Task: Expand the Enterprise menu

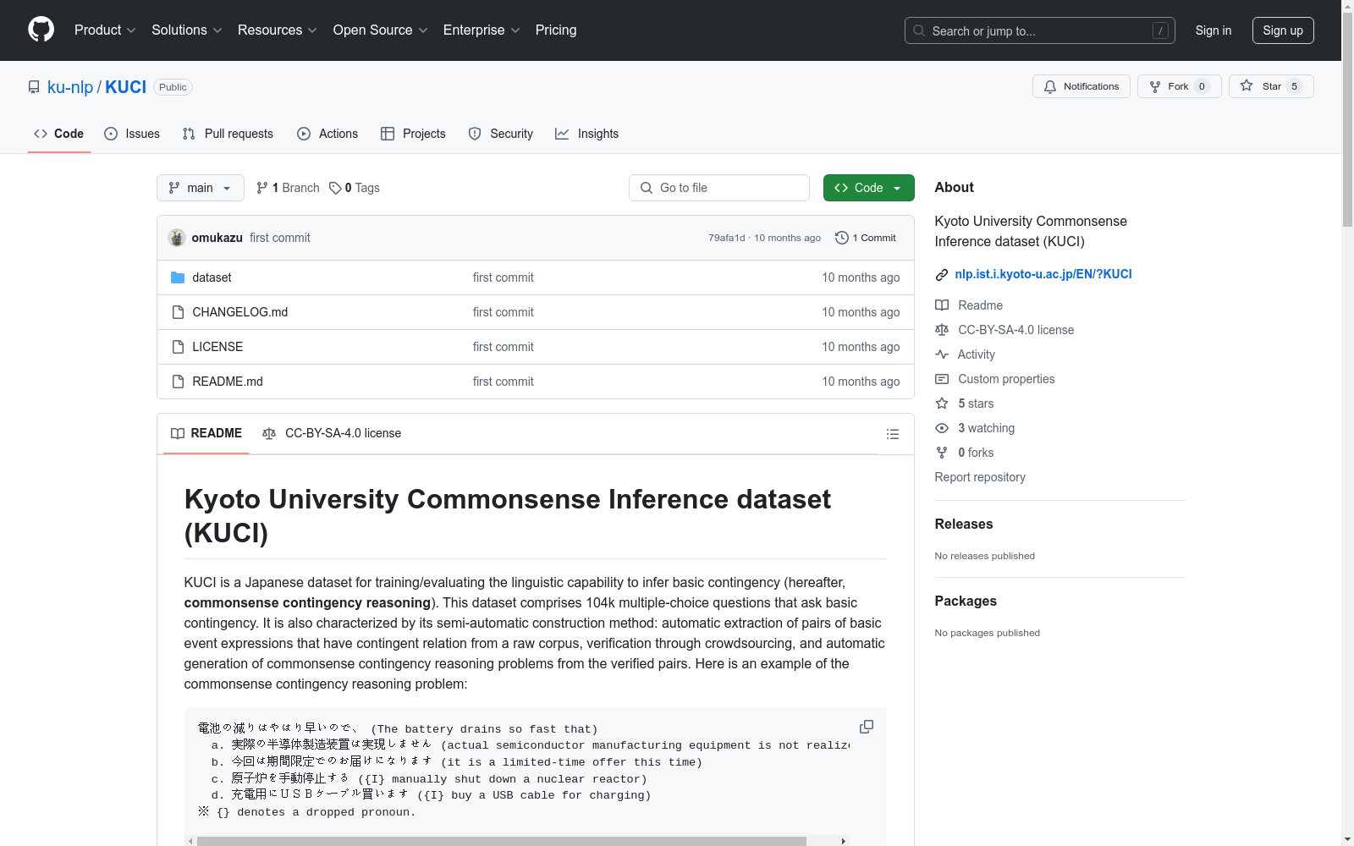Action: click(481, 30)
